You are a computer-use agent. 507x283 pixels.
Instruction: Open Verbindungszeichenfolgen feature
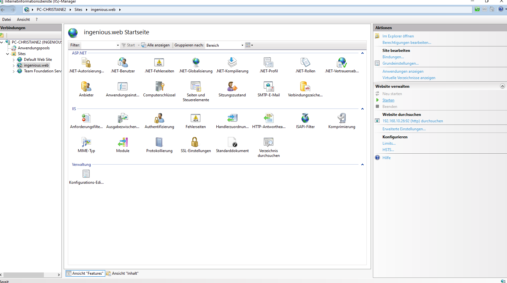(305, 89)
